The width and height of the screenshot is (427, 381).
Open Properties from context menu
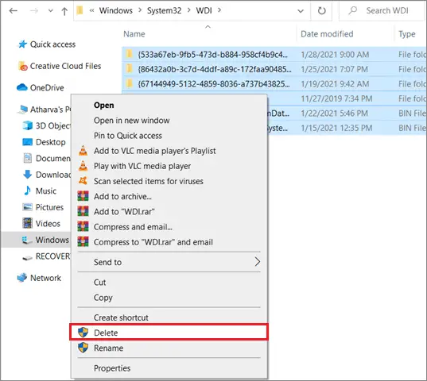click(112, 368)
